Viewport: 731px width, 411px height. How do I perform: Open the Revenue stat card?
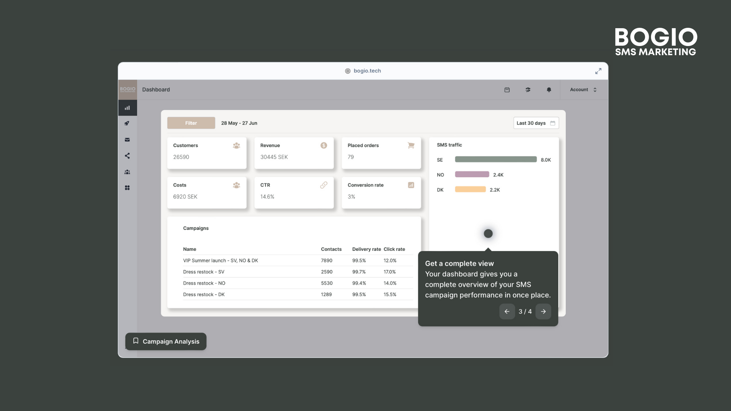pos(294,153)
